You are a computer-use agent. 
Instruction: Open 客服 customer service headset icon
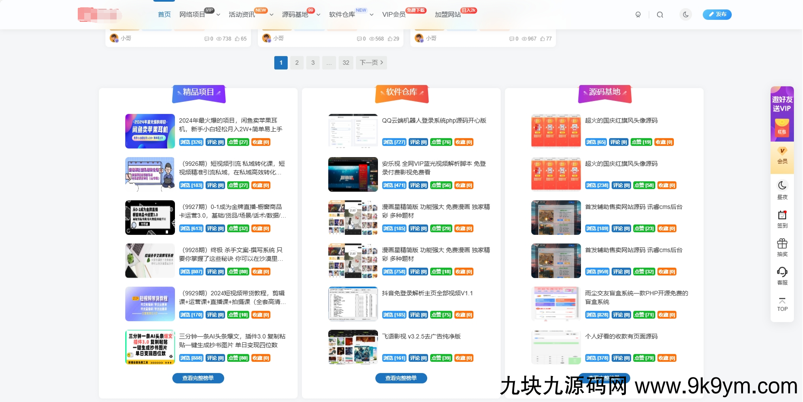pos(782,276)
